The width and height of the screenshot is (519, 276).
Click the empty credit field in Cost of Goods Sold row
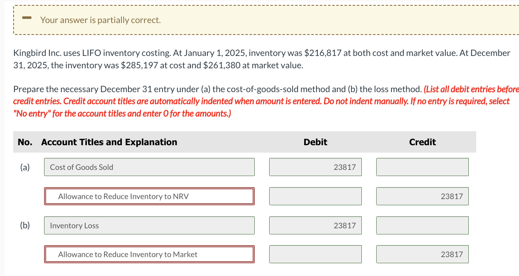(422, 167)
